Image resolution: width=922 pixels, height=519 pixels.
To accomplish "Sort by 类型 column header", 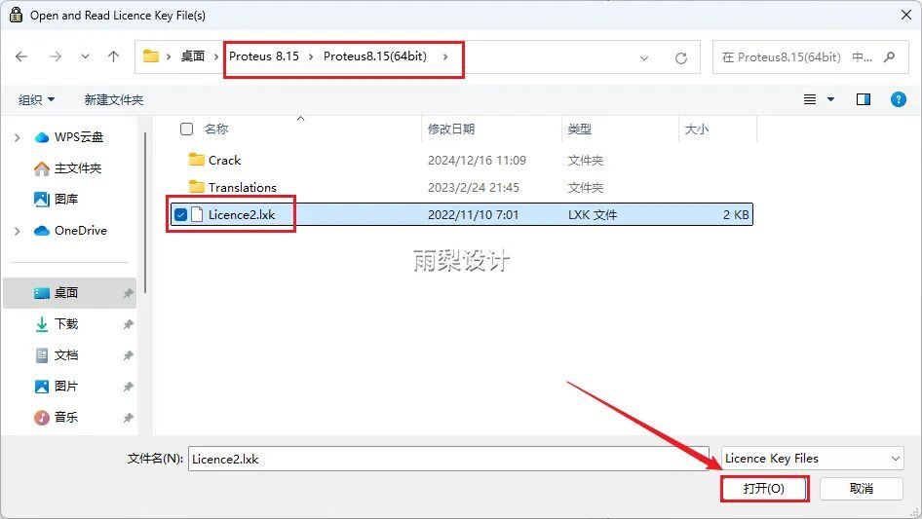I will click(x=580, y=129).
